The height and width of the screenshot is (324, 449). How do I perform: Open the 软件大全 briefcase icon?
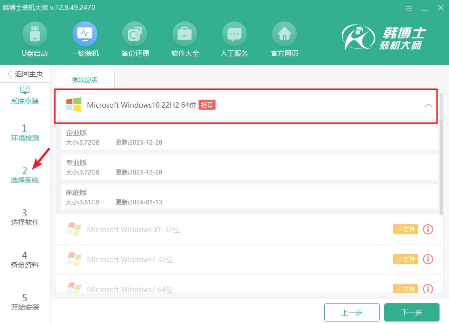click(185, 34)
